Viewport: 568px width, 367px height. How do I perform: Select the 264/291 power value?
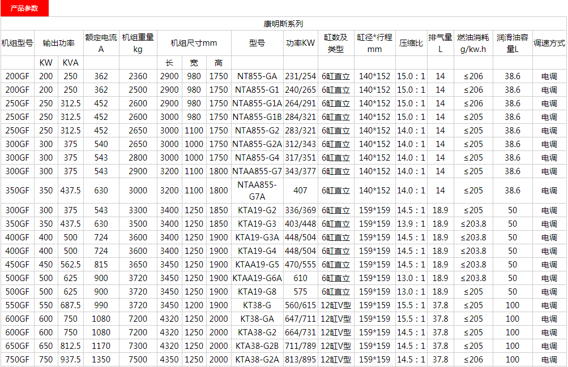(x=300, y=103)
